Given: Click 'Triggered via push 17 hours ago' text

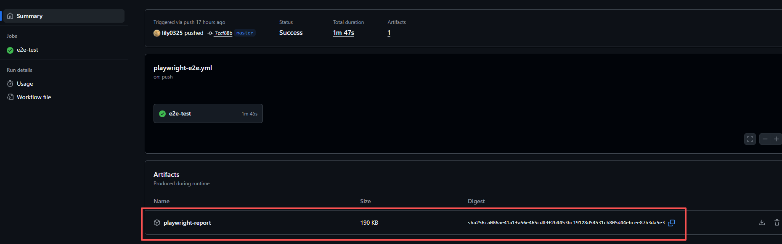Looking at the screenshot, I should [189, 22].
